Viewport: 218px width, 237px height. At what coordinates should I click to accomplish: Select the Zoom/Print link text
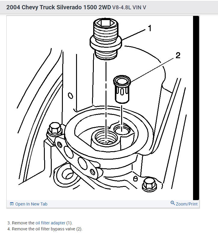pyautogui.click(x=187, y=204)
